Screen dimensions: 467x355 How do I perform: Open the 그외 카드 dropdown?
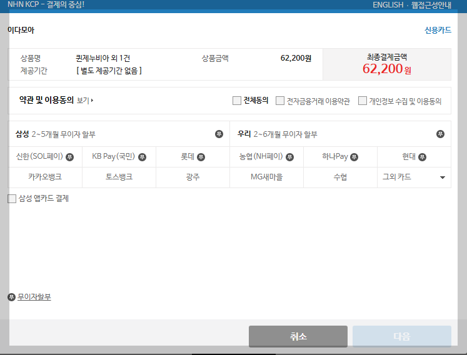414,177
